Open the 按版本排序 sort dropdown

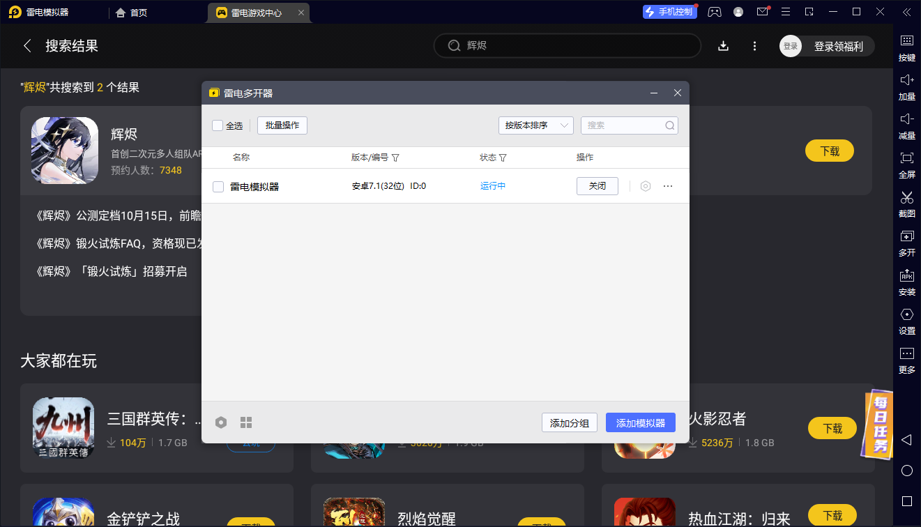(535, 125)
